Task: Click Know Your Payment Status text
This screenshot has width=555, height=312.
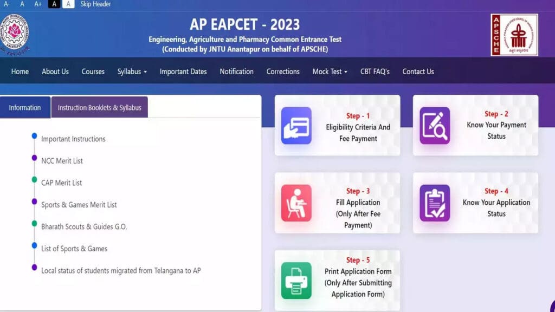Action: [x=496, y=131]
